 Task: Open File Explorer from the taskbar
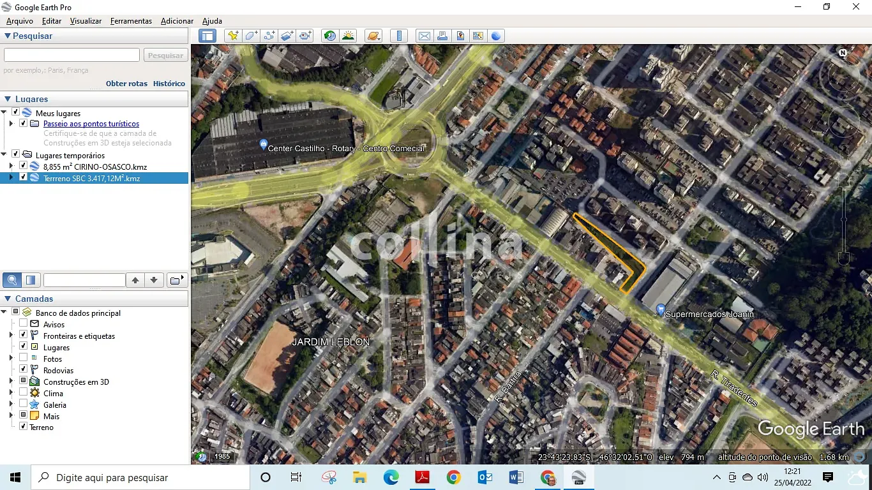(x=360, y=477)
